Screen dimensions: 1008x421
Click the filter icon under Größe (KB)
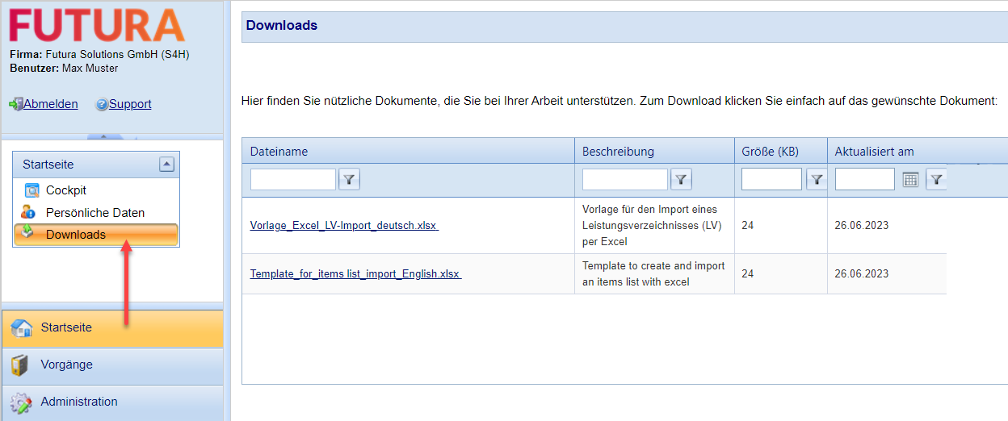tap(817, 180)
